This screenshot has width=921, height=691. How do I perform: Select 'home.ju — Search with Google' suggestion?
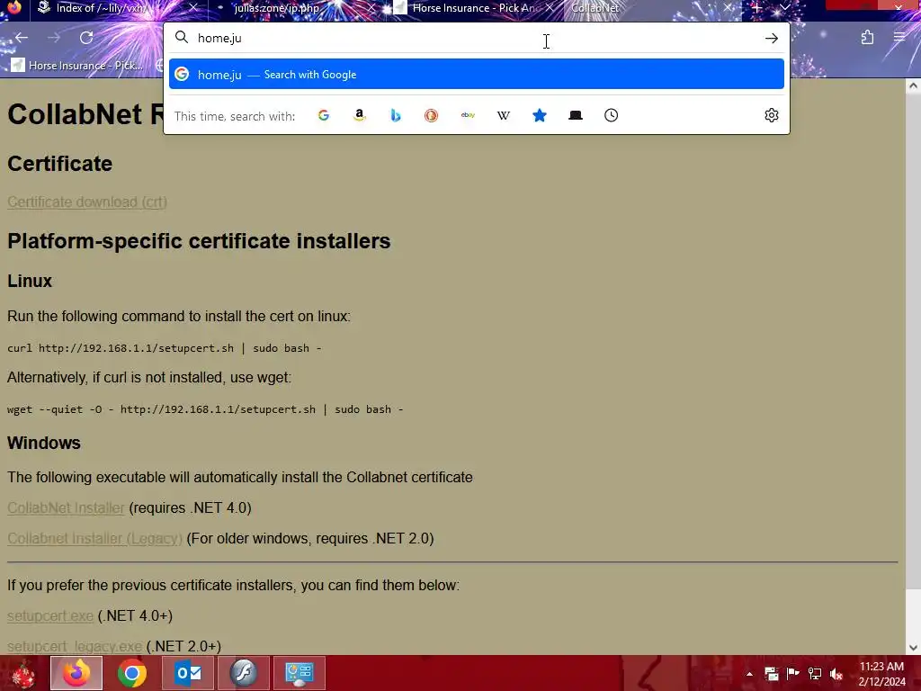point(477,75)
